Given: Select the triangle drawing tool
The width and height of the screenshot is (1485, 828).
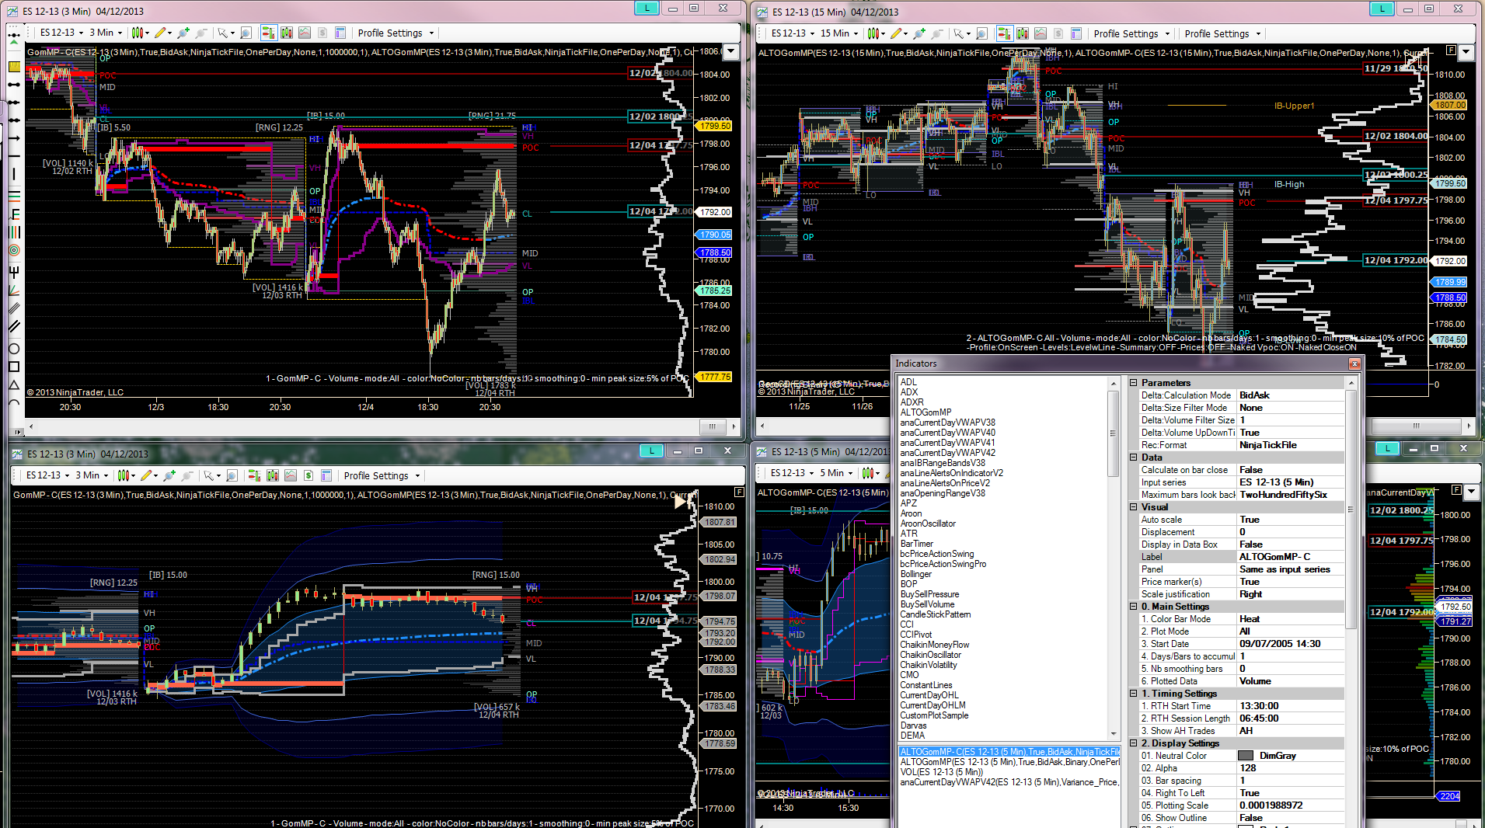Looking at the screenshot, I should tap(14, 384).
